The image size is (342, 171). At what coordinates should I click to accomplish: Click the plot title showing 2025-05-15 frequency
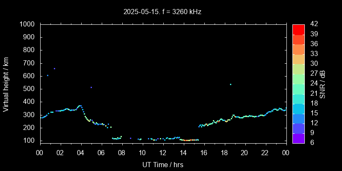[162, 12]
